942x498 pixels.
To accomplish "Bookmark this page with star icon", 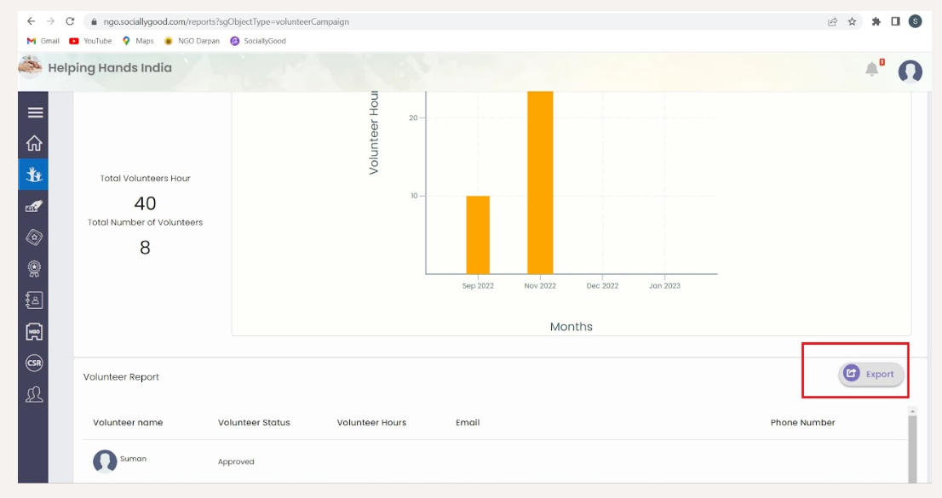I will pos(852,21).
